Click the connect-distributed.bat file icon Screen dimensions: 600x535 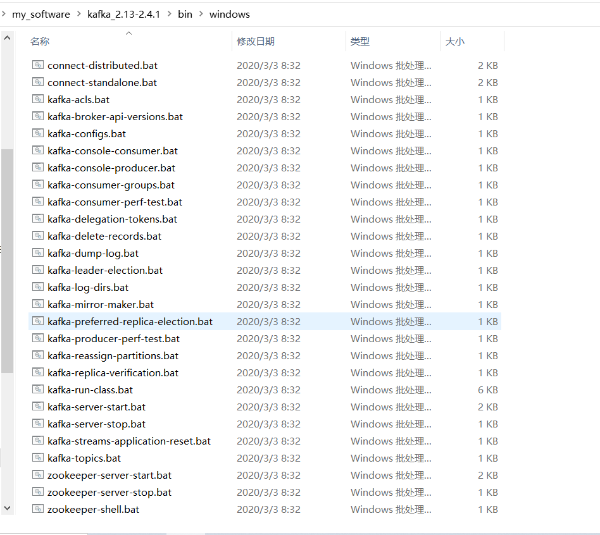click(37, 65)
